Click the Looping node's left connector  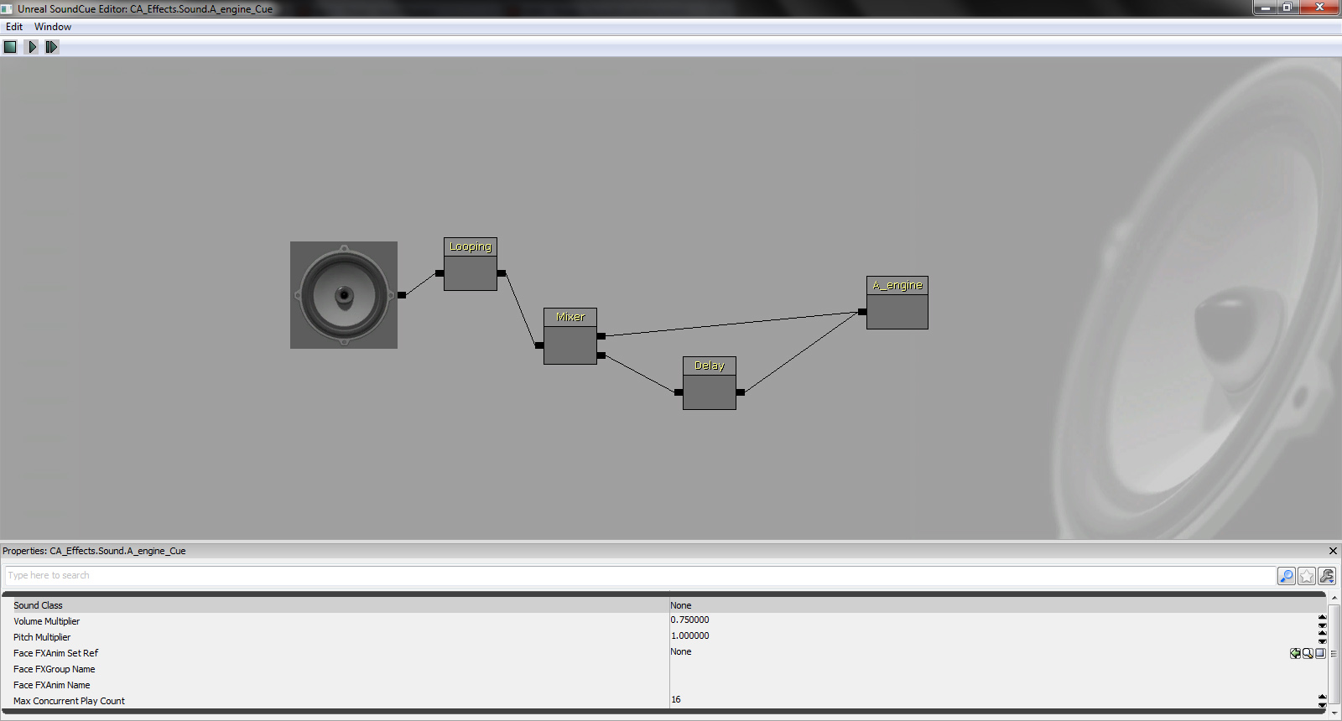tap(440, 273)
